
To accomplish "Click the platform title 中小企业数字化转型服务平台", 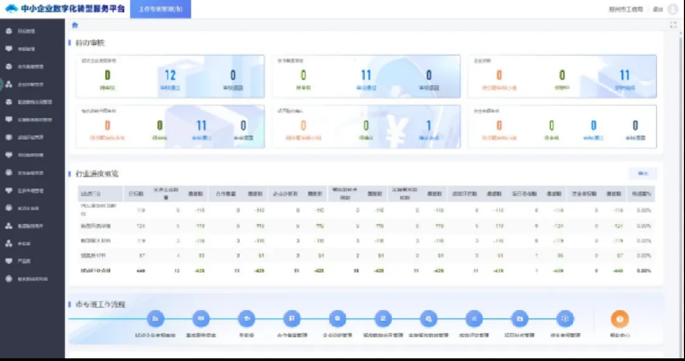I will 73,9.
